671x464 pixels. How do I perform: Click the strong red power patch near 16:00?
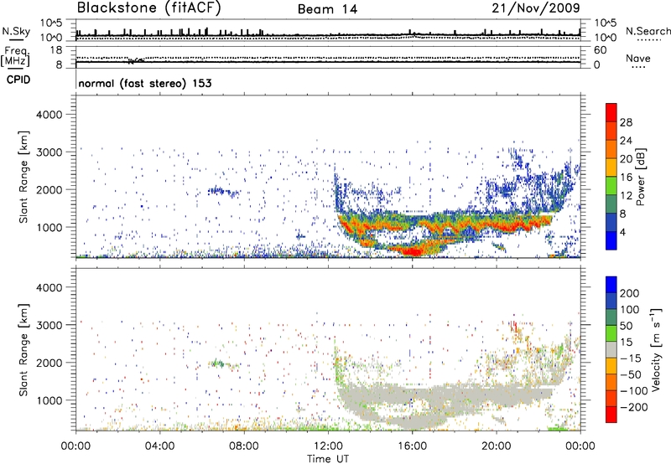pyautogui.click(x=412, y=250)
